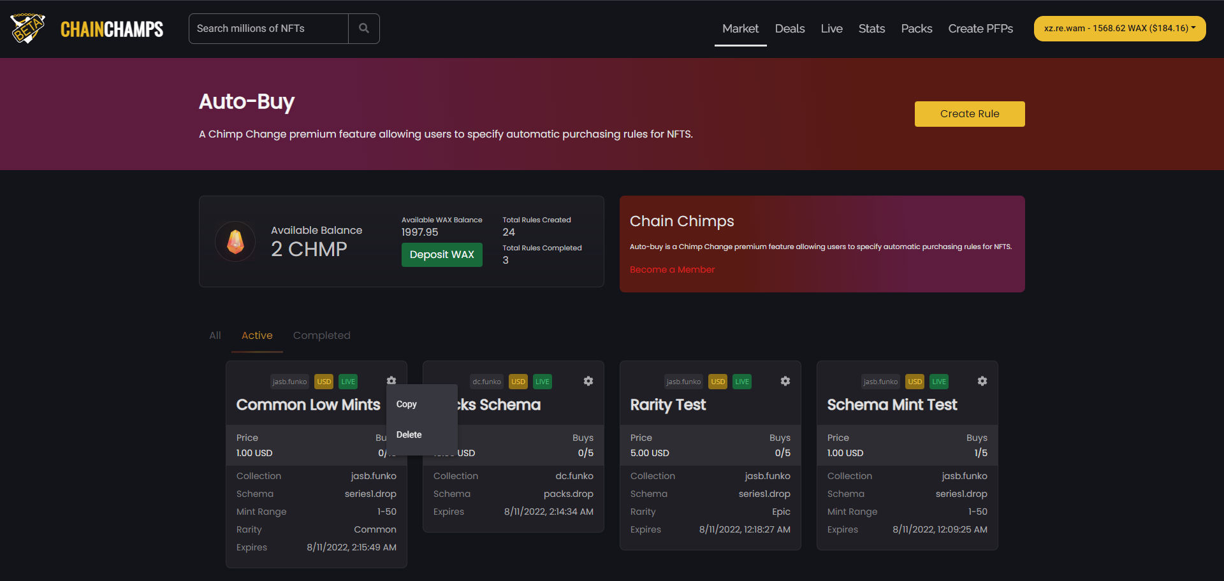The image size is (1224, 581).
Task: Click dc.funko tag on packs schema card
Action: click(486, 382)
